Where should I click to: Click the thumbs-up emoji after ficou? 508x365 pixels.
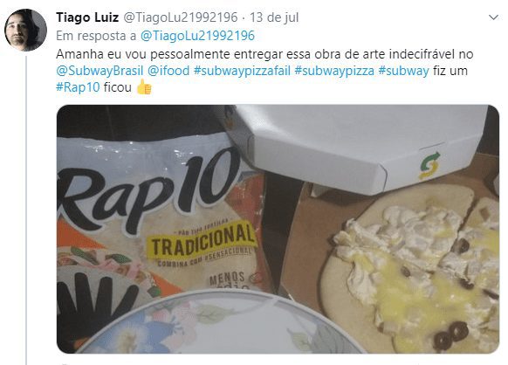[x=144, y=86]
